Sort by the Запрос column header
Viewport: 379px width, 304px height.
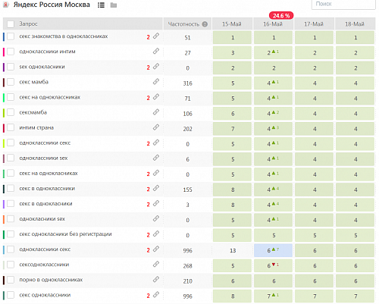(x=28, y=24)
